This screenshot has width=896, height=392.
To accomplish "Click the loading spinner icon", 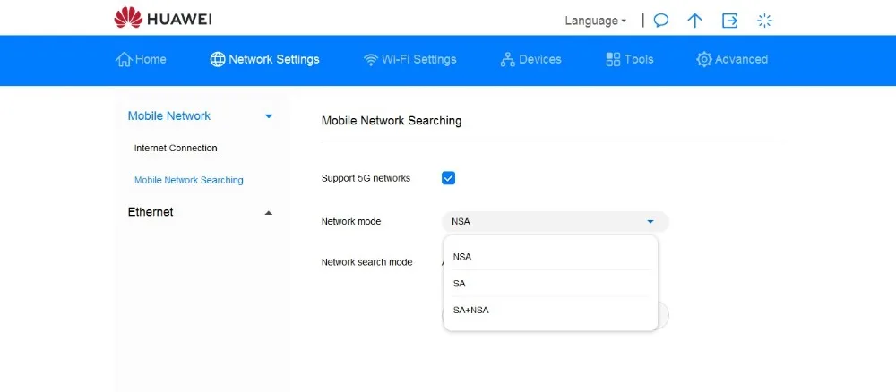I will (x=764, y=21).
